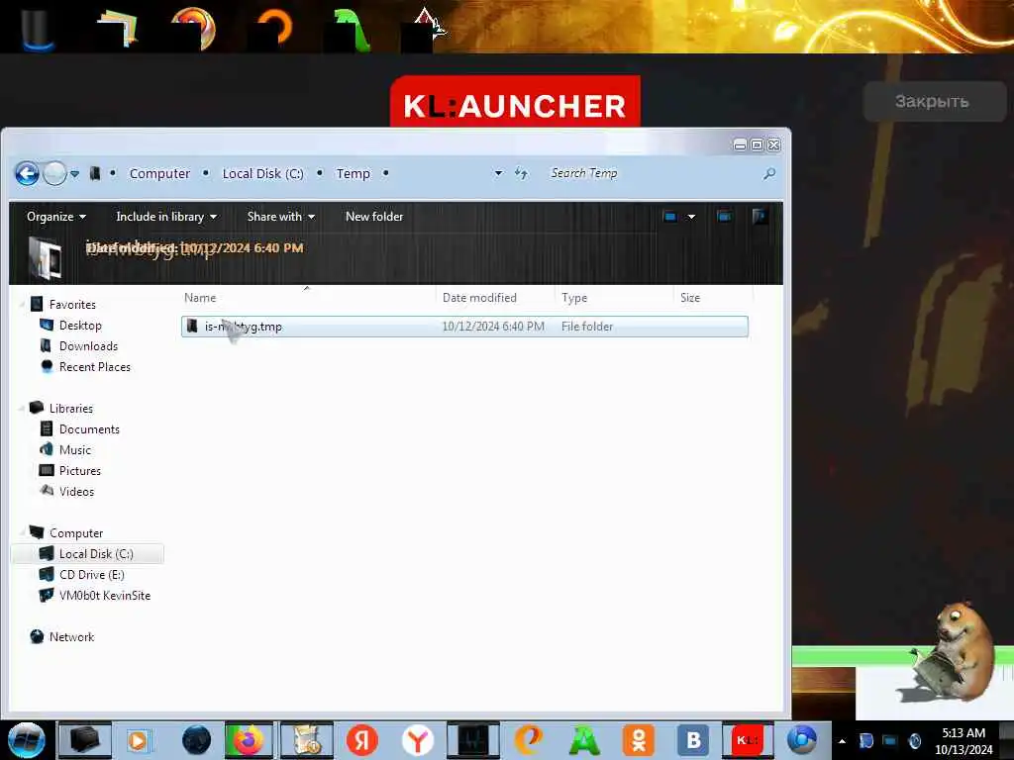Open the Videos library

76,491
